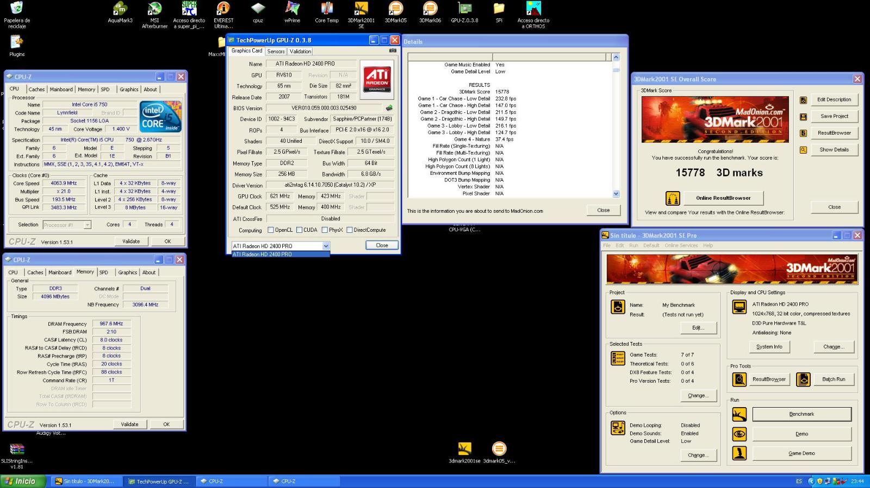Click the Edit button in Project section
The height and width of the screenshot is (488, 870).
[x=698, y=328]
